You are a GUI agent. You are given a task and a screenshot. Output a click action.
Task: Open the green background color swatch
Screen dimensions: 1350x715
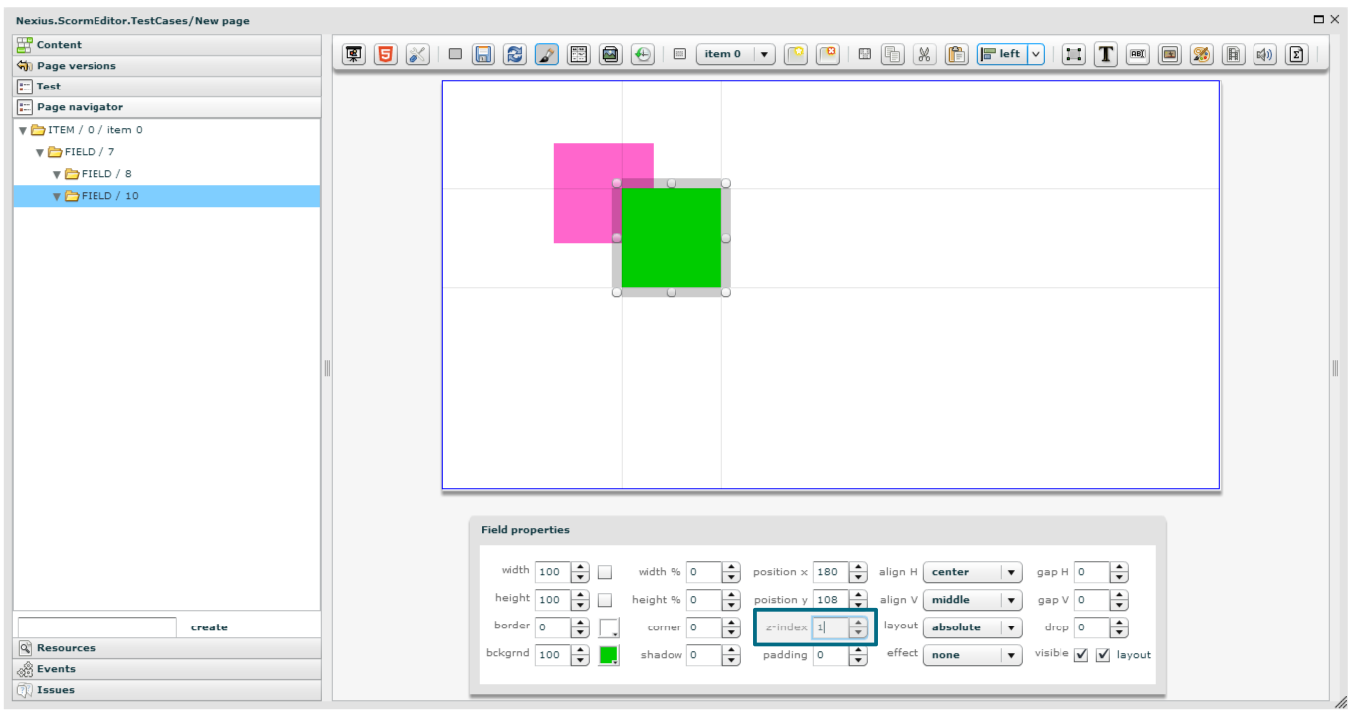point(608,655)
